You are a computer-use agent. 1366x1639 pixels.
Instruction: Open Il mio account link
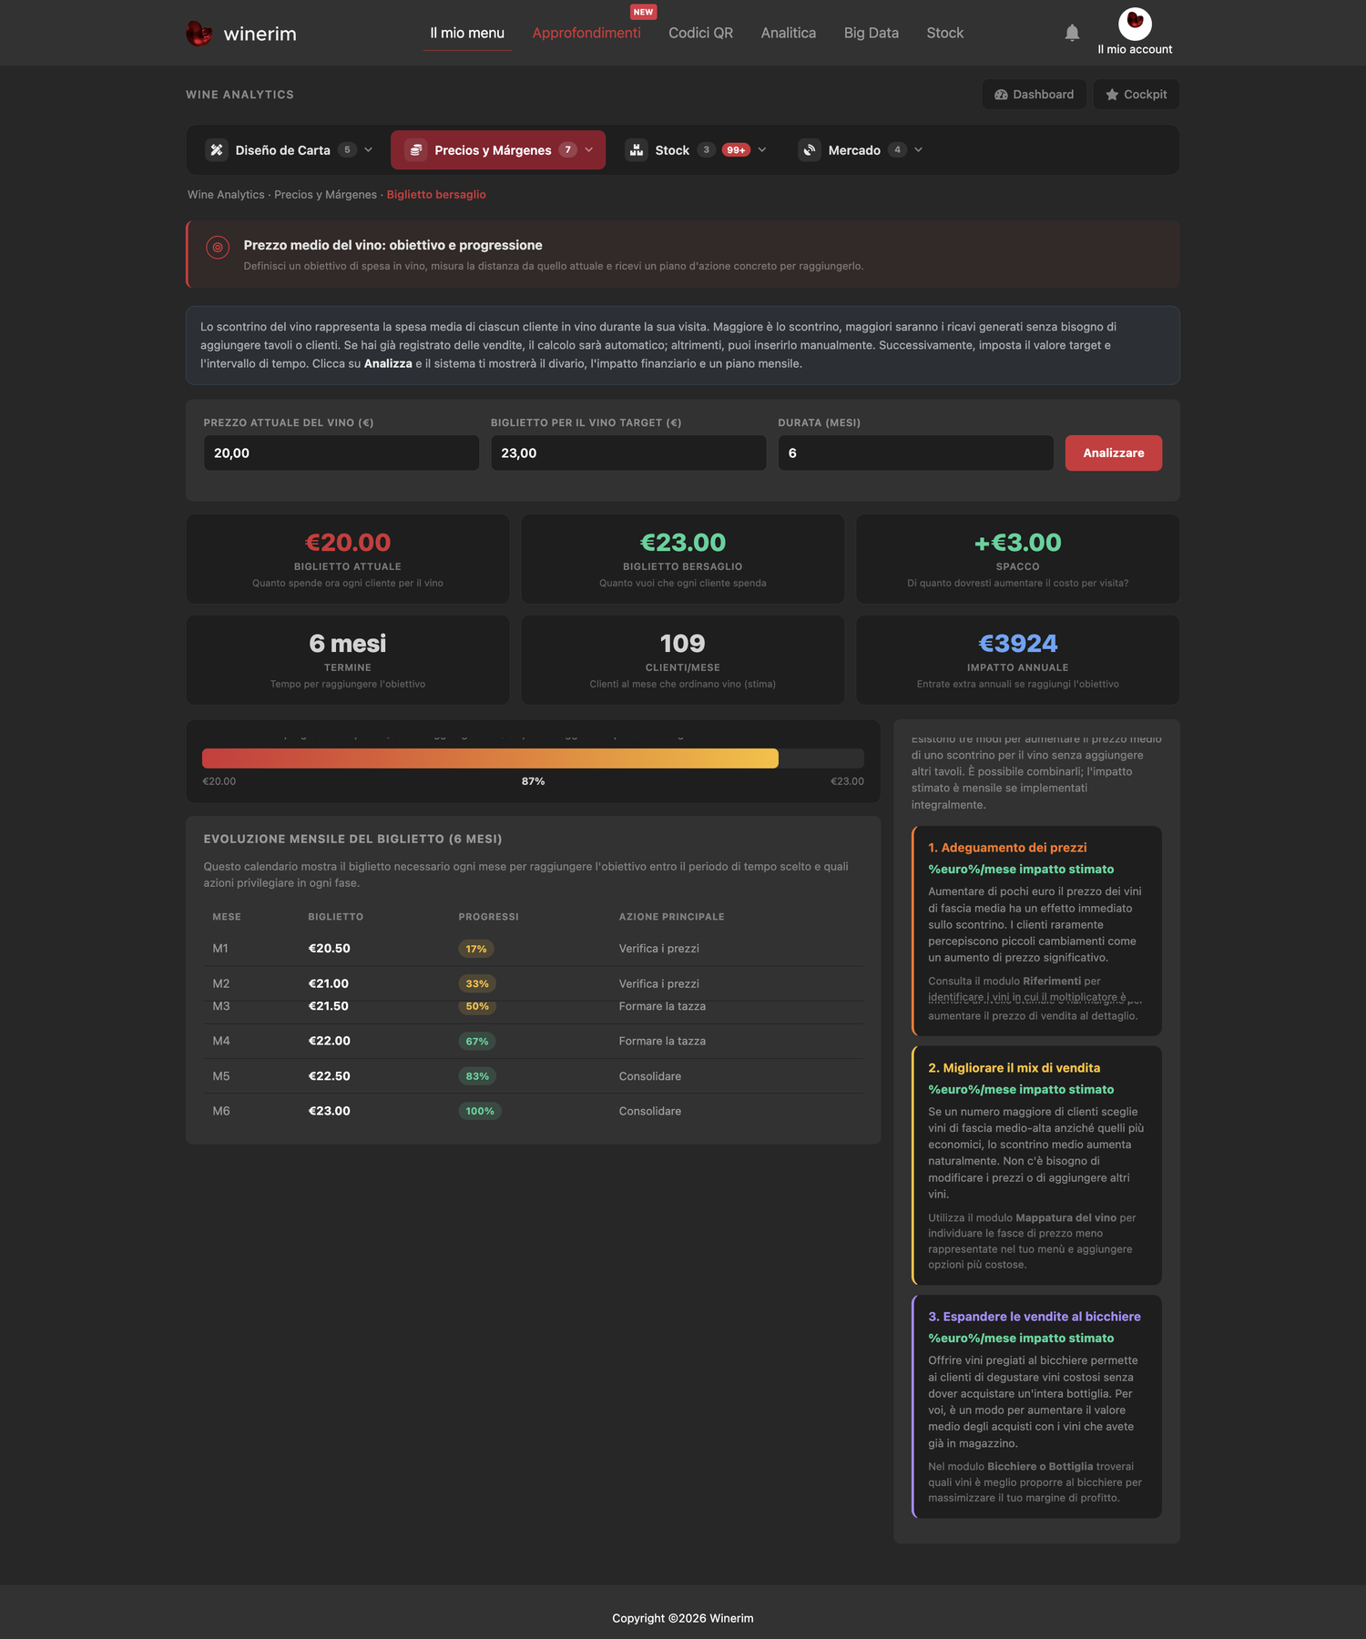1135,49
